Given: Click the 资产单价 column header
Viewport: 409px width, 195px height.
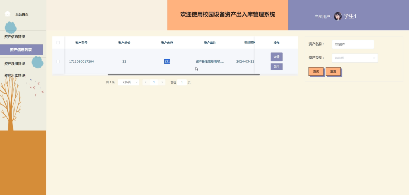Looking at the screenshot, I should tap(124, 43).
